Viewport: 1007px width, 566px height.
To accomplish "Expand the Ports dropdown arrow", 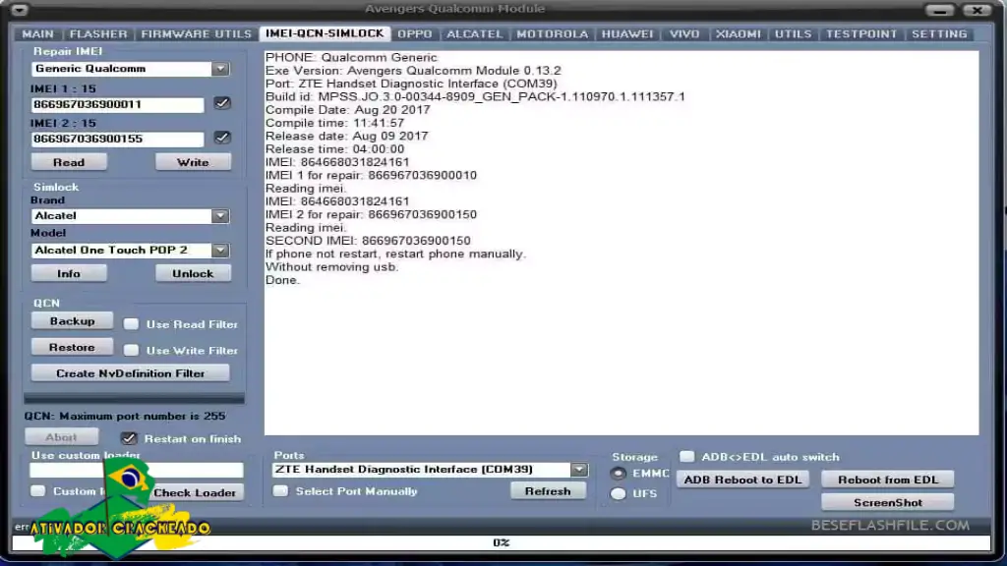I will point(578,470).
